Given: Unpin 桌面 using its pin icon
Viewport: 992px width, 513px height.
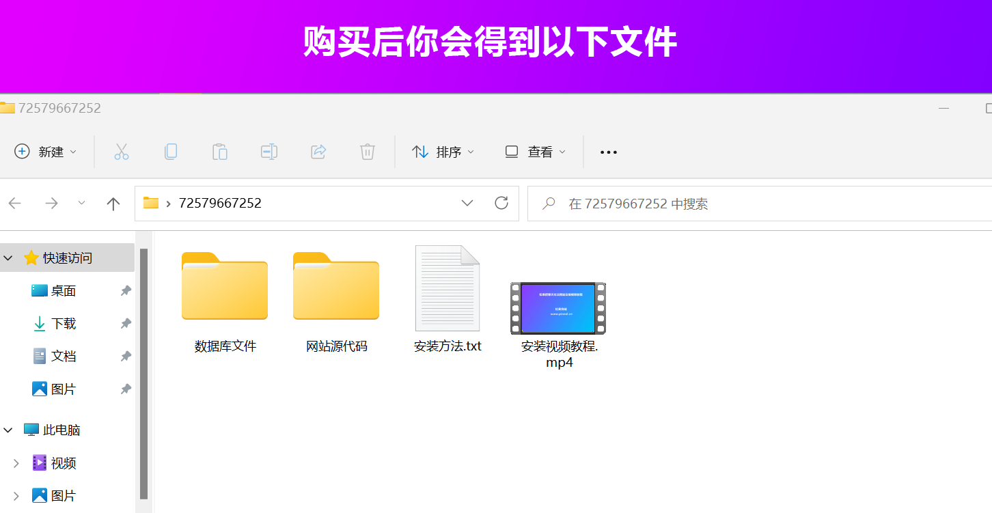Looking at the screenshot, I should point(126,291).
